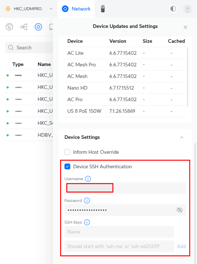Click the SSH key value field
The height and width of the screenshot is (264, 197).
120,246
